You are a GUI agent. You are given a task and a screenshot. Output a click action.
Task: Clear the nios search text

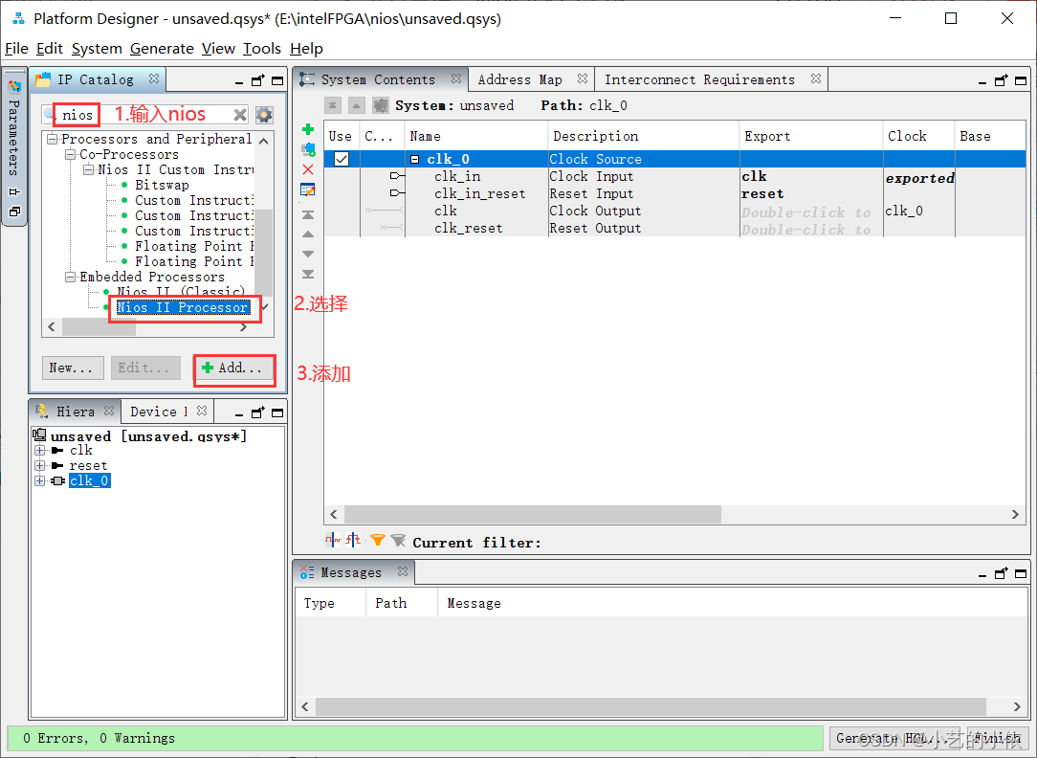pos(240,115)
